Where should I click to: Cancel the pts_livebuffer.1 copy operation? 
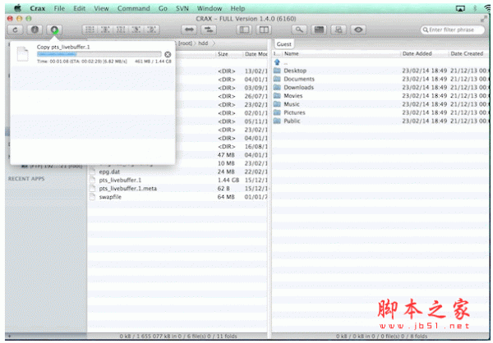point(168,54)
